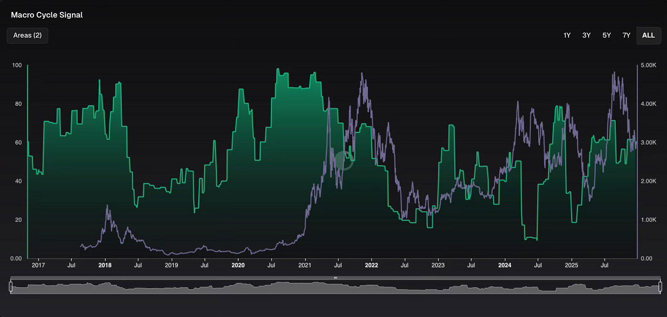Screen dimensions: 667x317
Task: Click the 2020 label on the x-axis
Action: click(x=238, y=265)
